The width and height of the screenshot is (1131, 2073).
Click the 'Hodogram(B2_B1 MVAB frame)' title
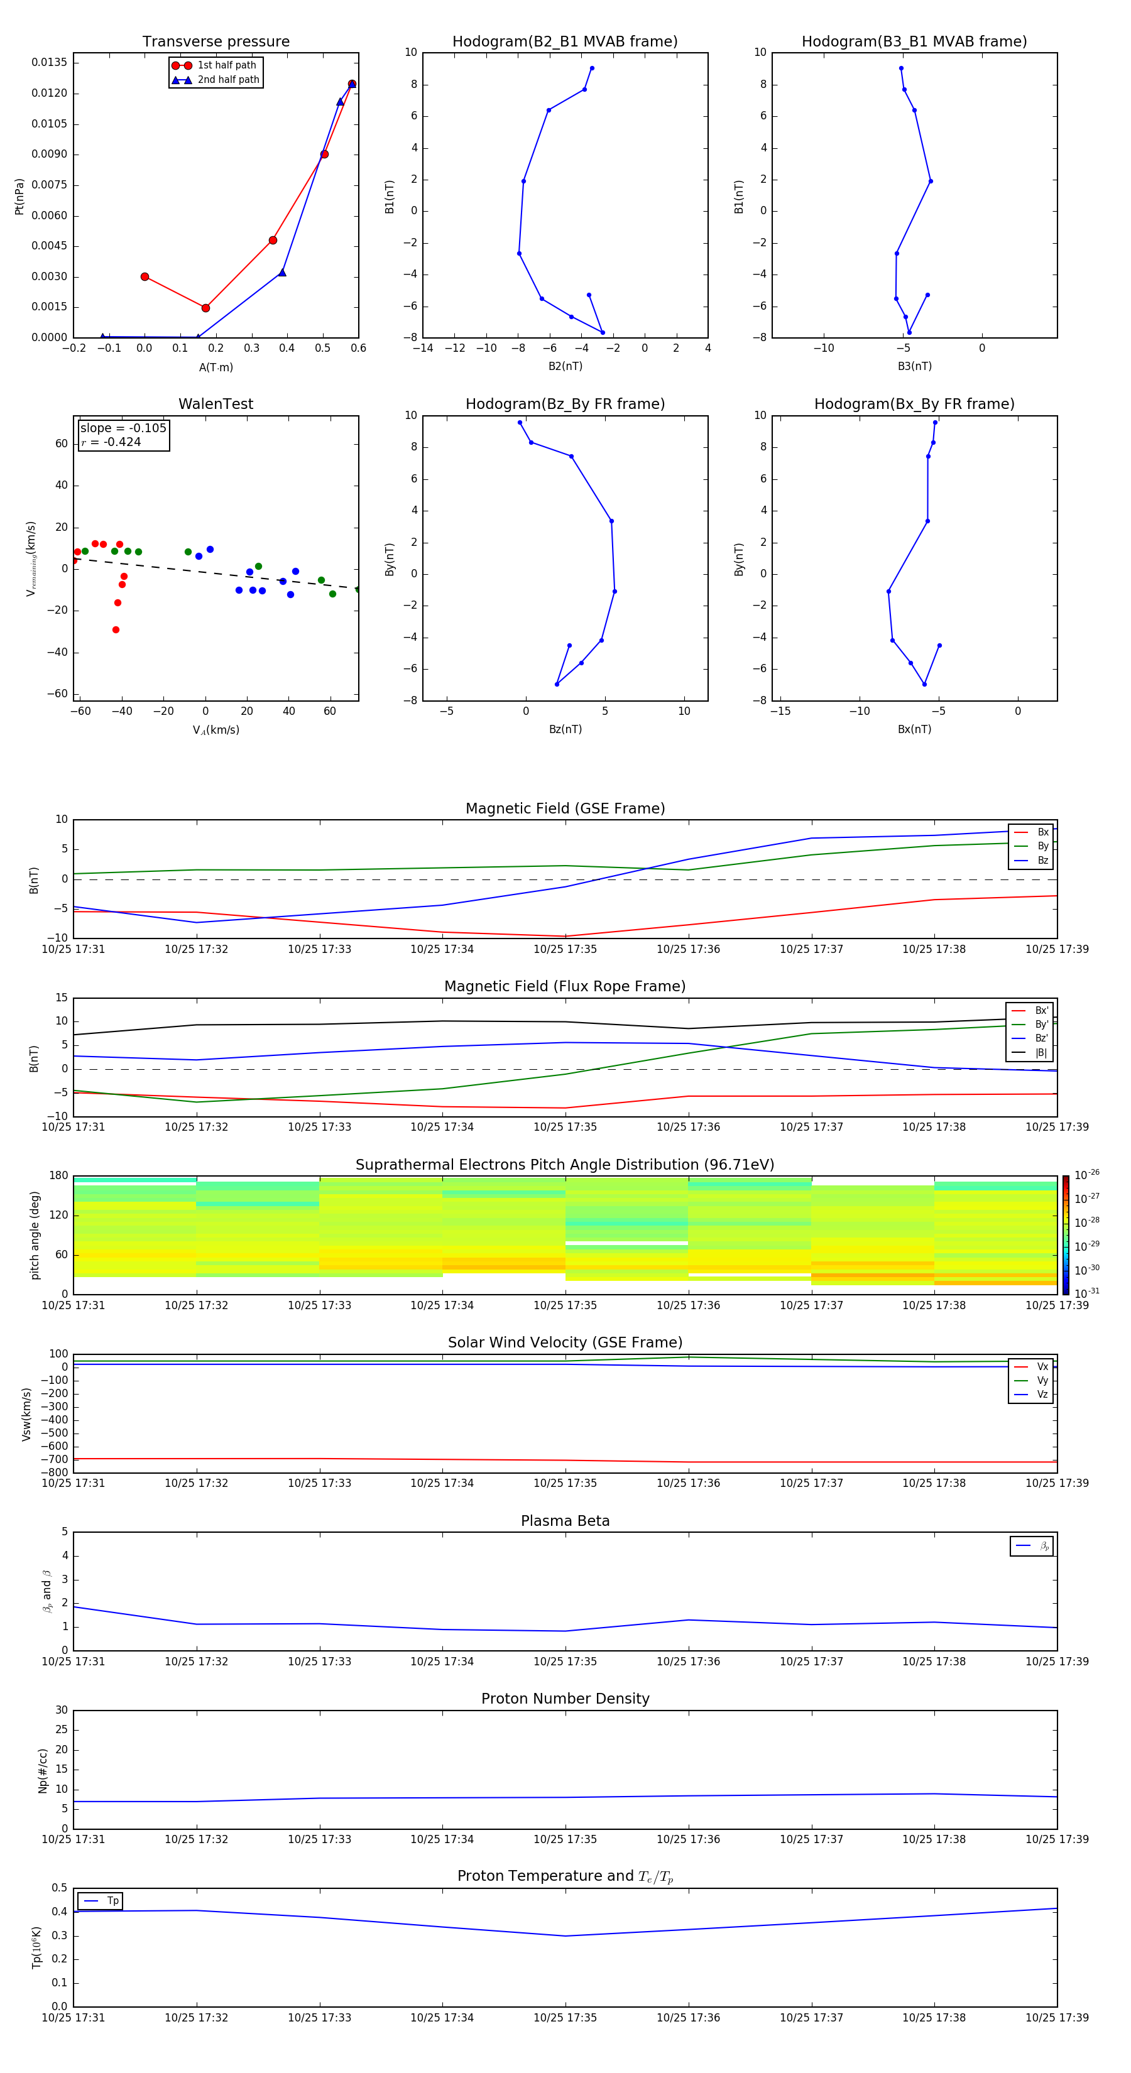click(565, 42)
